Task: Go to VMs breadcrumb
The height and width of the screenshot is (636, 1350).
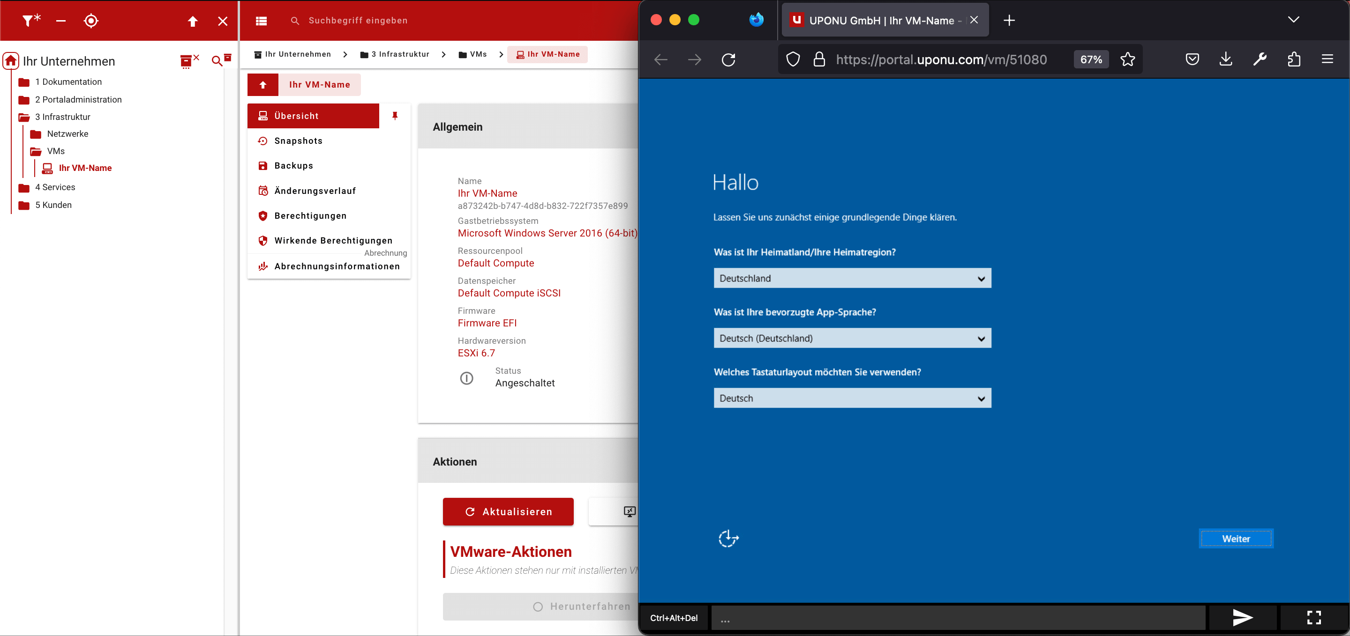Action: click(x=472, y=54)
